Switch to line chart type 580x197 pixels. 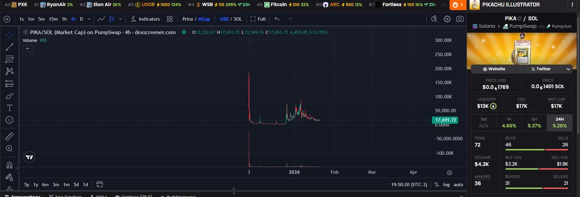click(x=101, y=19)
